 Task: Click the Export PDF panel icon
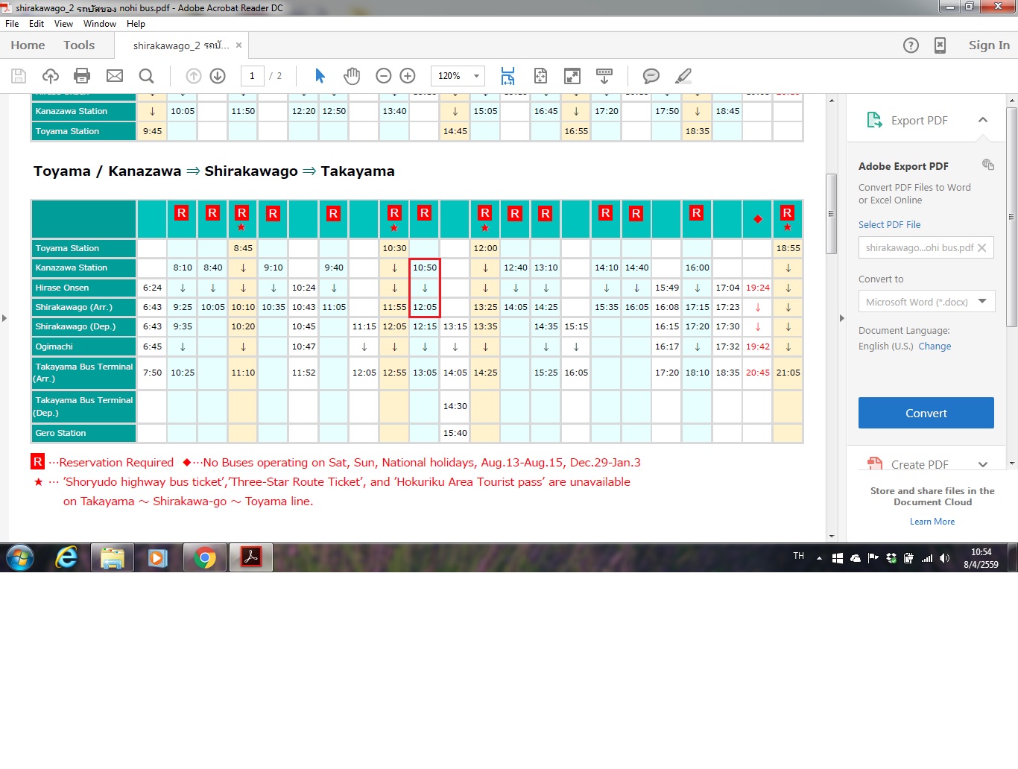click(x=874, y=120)
